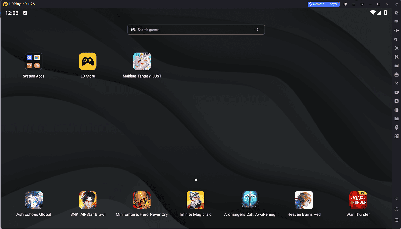Start a screen recording

[397, 92]
